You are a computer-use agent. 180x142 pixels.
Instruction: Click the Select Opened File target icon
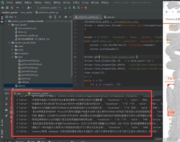(50, 17)
